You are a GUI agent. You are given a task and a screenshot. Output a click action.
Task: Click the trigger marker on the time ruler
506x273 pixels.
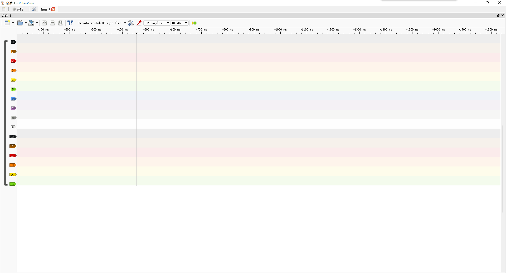137,33
